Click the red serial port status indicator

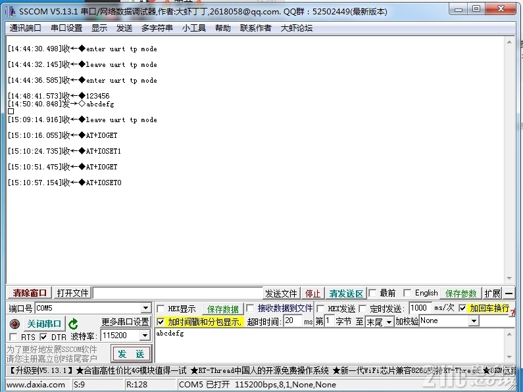(14, 324)
